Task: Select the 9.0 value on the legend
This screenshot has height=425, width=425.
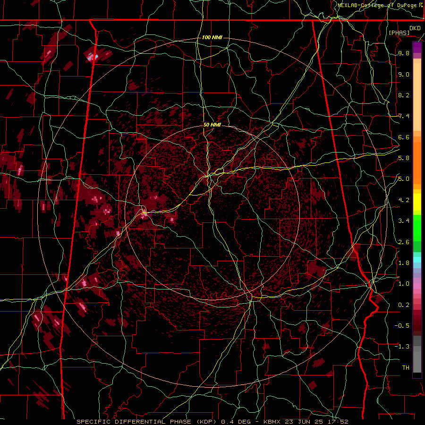Action: 404,74
